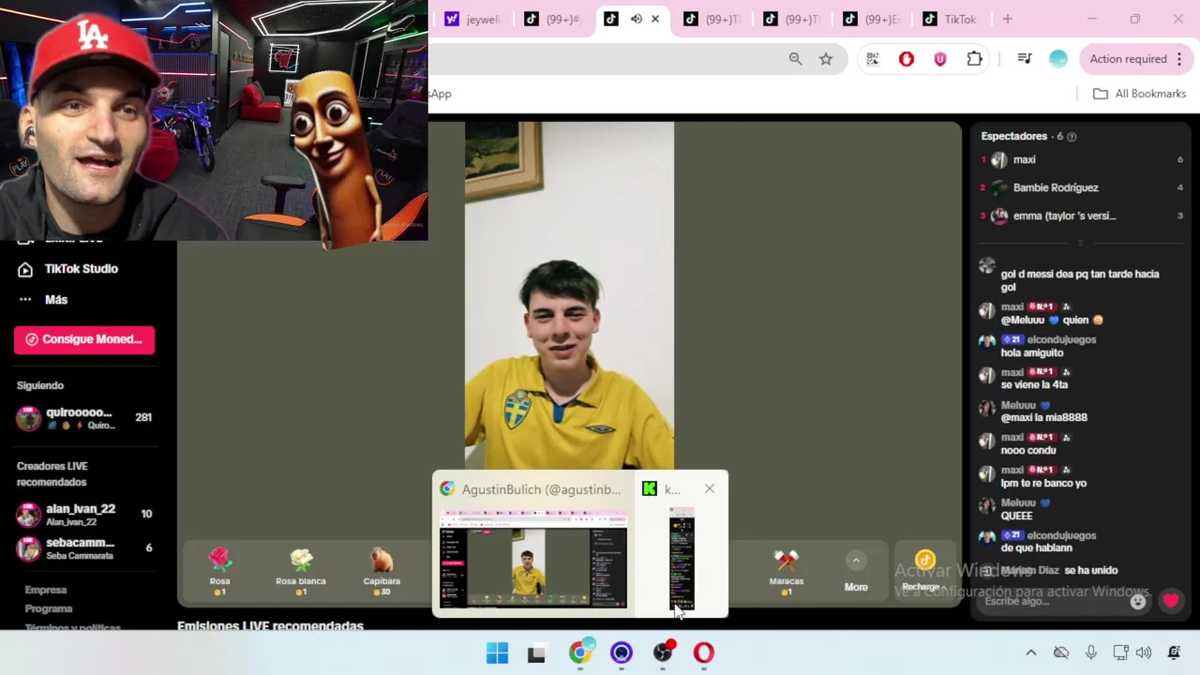This screenshot has height=675, width=1200.
Task: Open the emoji picker in the chat box
Action: [x=1138, y=602]
